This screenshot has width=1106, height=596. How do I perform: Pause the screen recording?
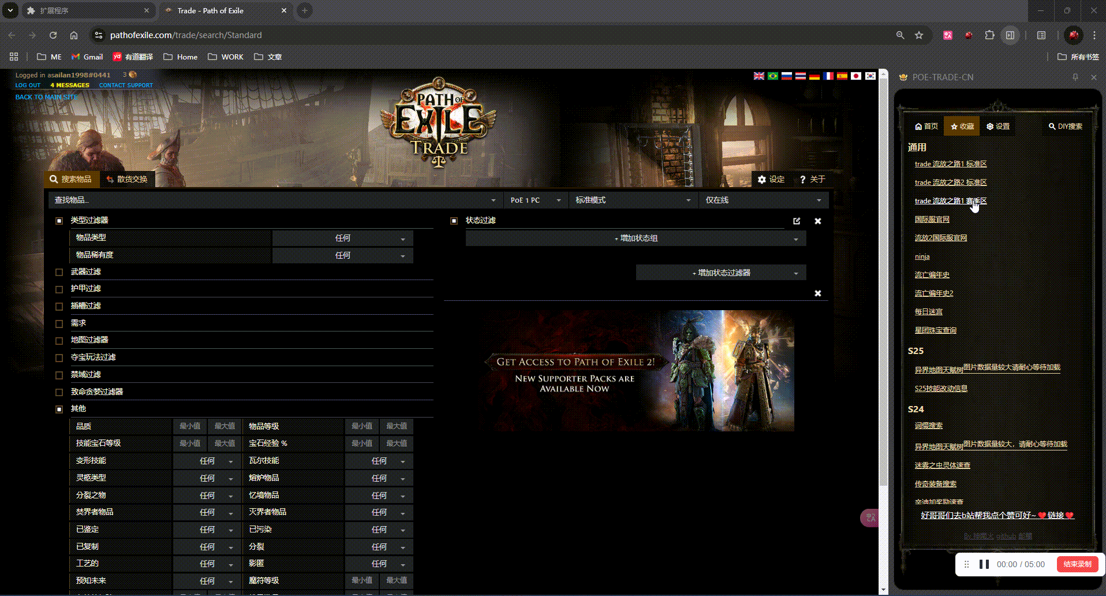point(984,564)
